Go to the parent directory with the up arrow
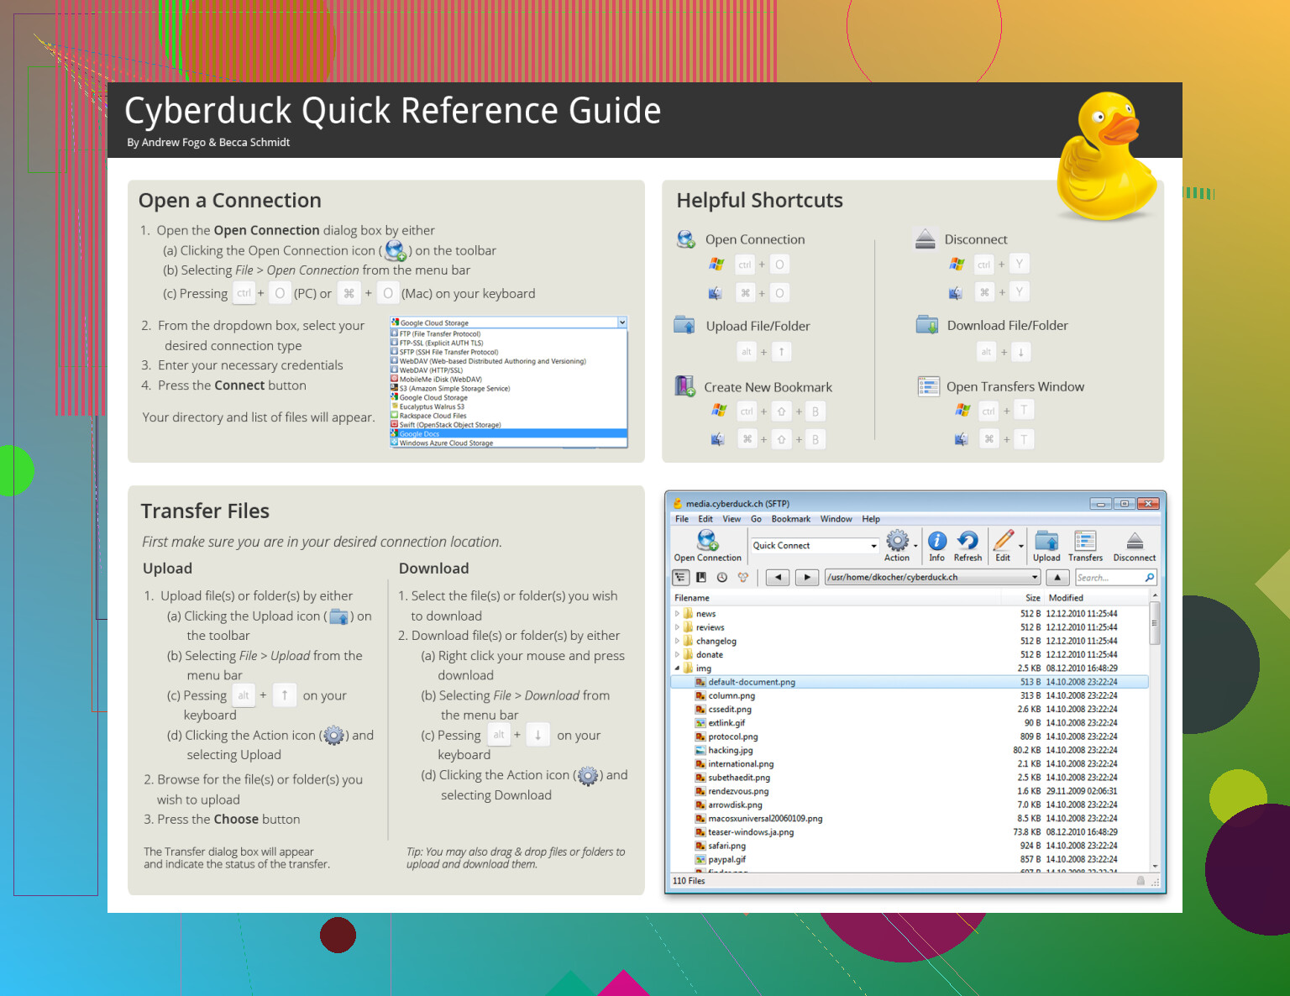 click(1057, 578)
